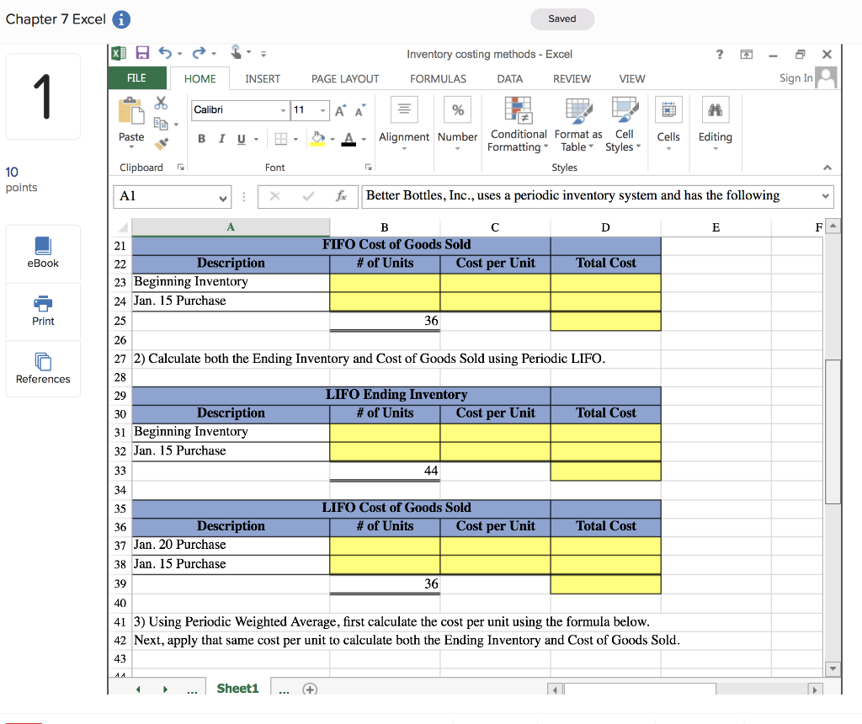Open the Clipboard dialog launcher
862x724 pixels.
pos(181,168)
